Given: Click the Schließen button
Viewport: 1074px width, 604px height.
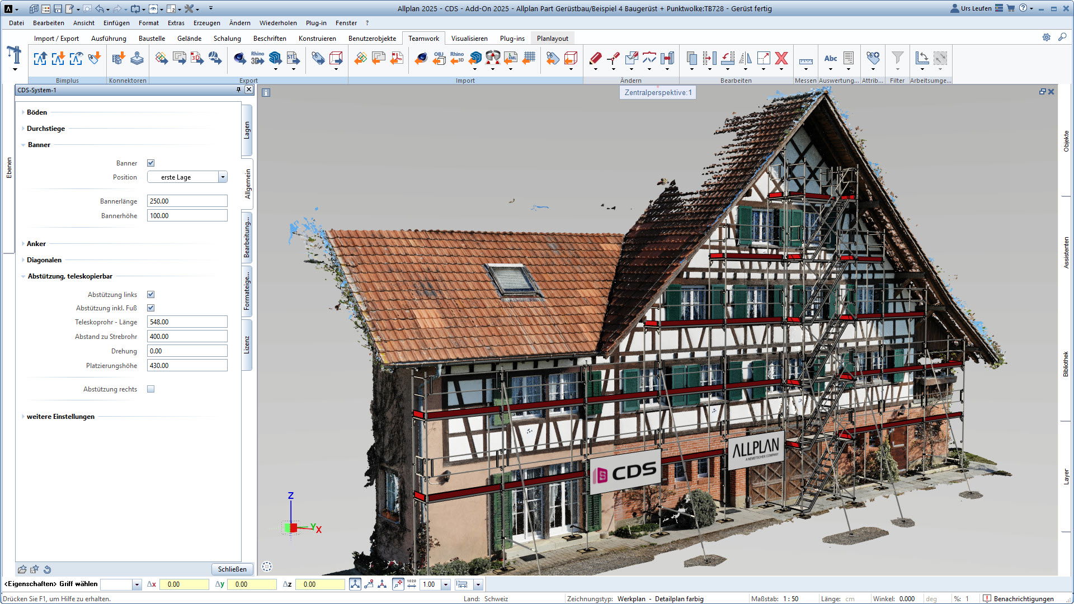Looking at the screenshot, I should (x=232, y=569).
